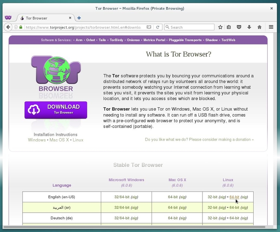Viewport: 280px width, 232px height.
Task: Open TorBirdy link in top bar
Action: 116,40
